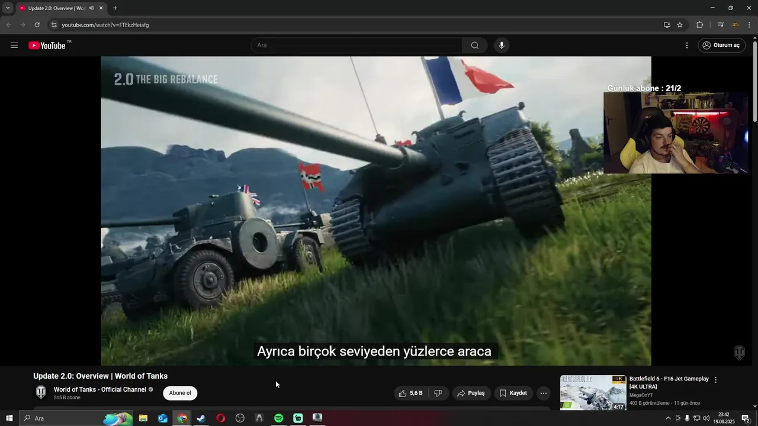The image size is (758, 426).
Task: Go to YouTube home via logo
Action: (47, 46)
